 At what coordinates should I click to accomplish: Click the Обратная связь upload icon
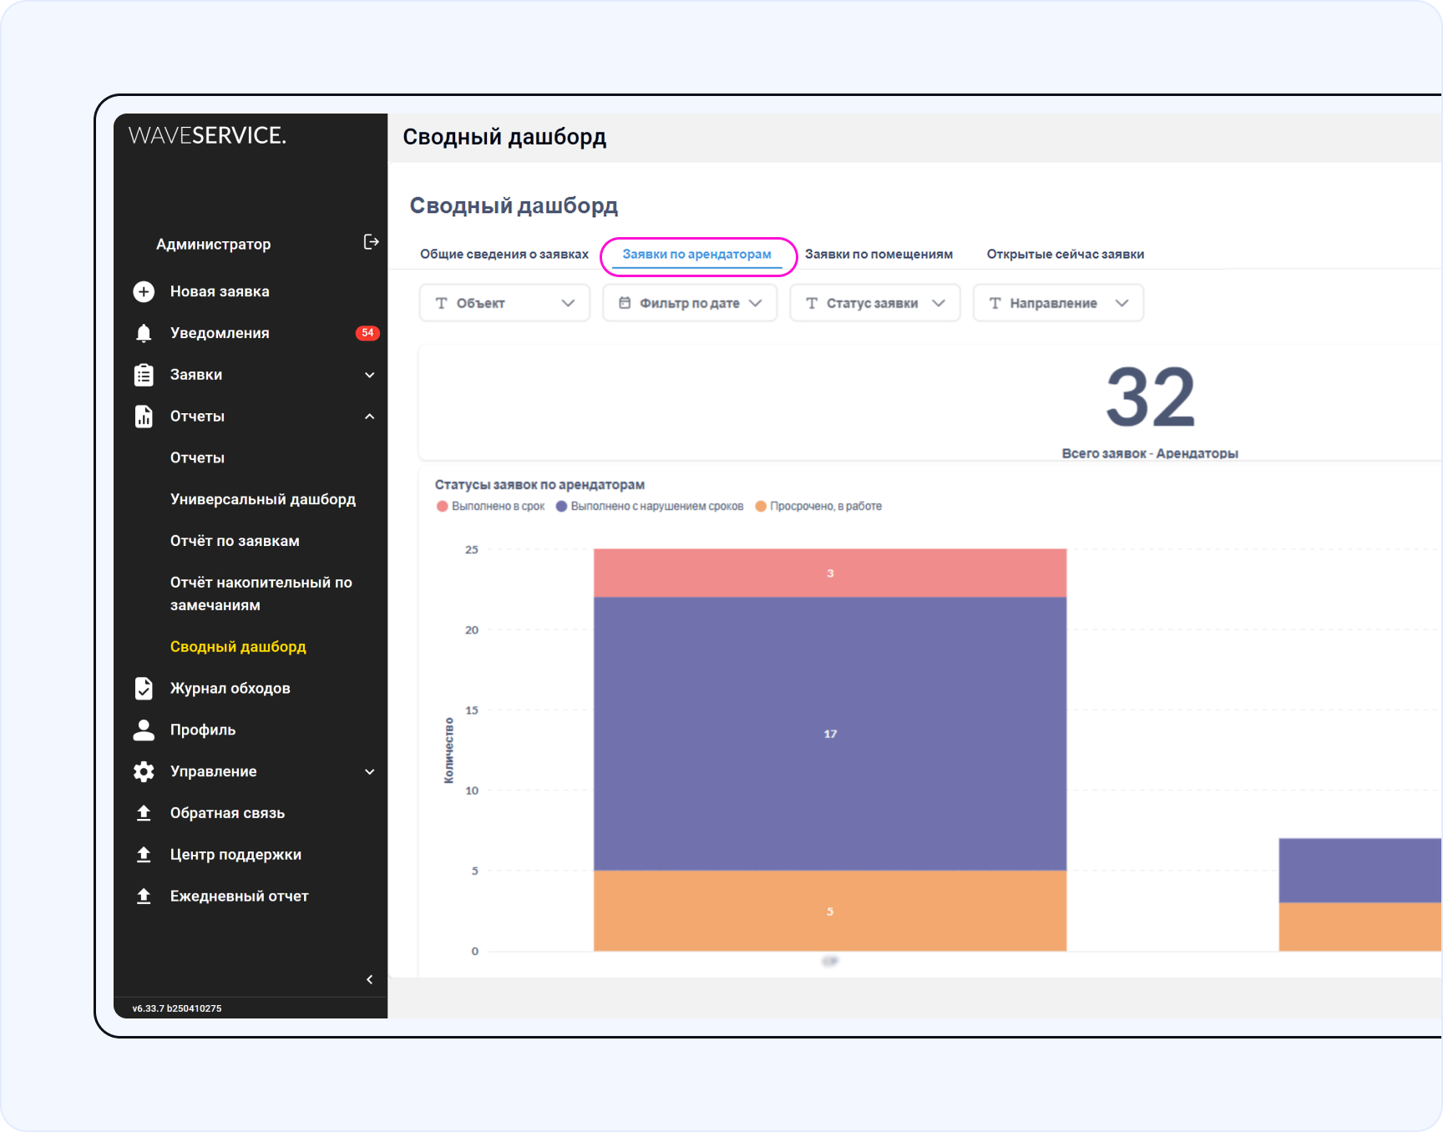point(144,813)
